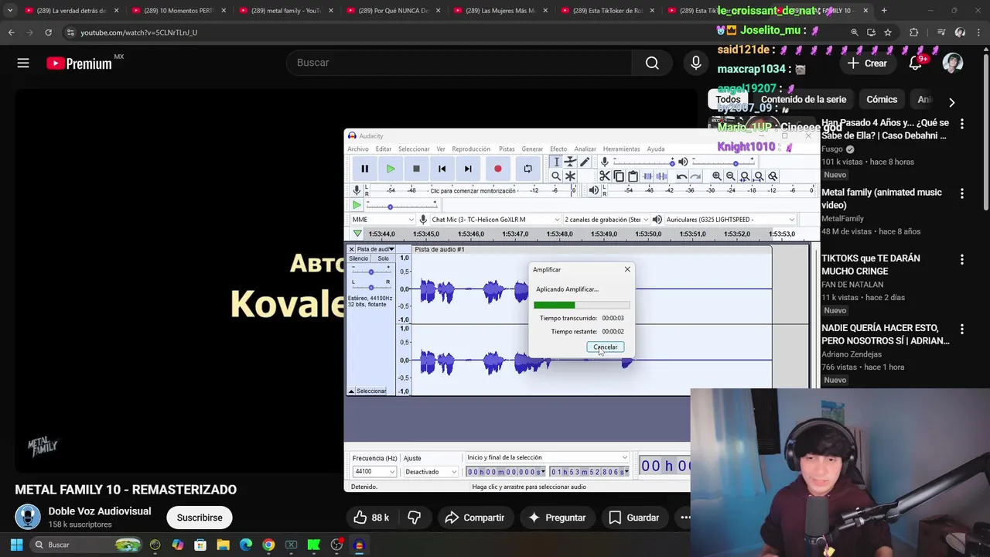The image size is (990, 557).
Task: Click the YouTube like button with 88 k
Action: pos(370,518)
